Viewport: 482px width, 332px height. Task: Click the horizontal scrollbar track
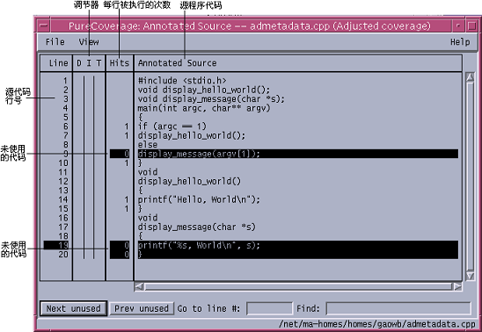coord(298,286)
